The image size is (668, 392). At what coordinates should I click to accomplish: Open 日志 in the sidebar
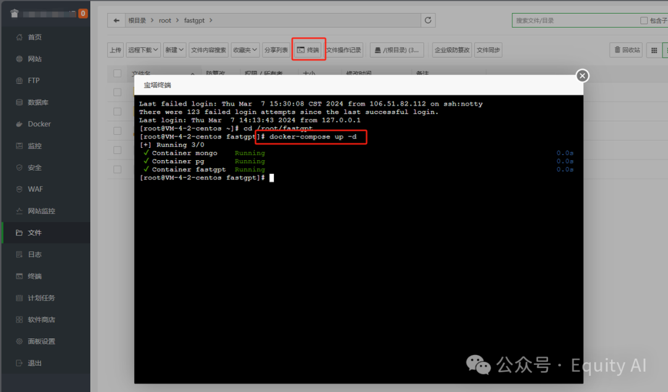[x=34, y=254]
